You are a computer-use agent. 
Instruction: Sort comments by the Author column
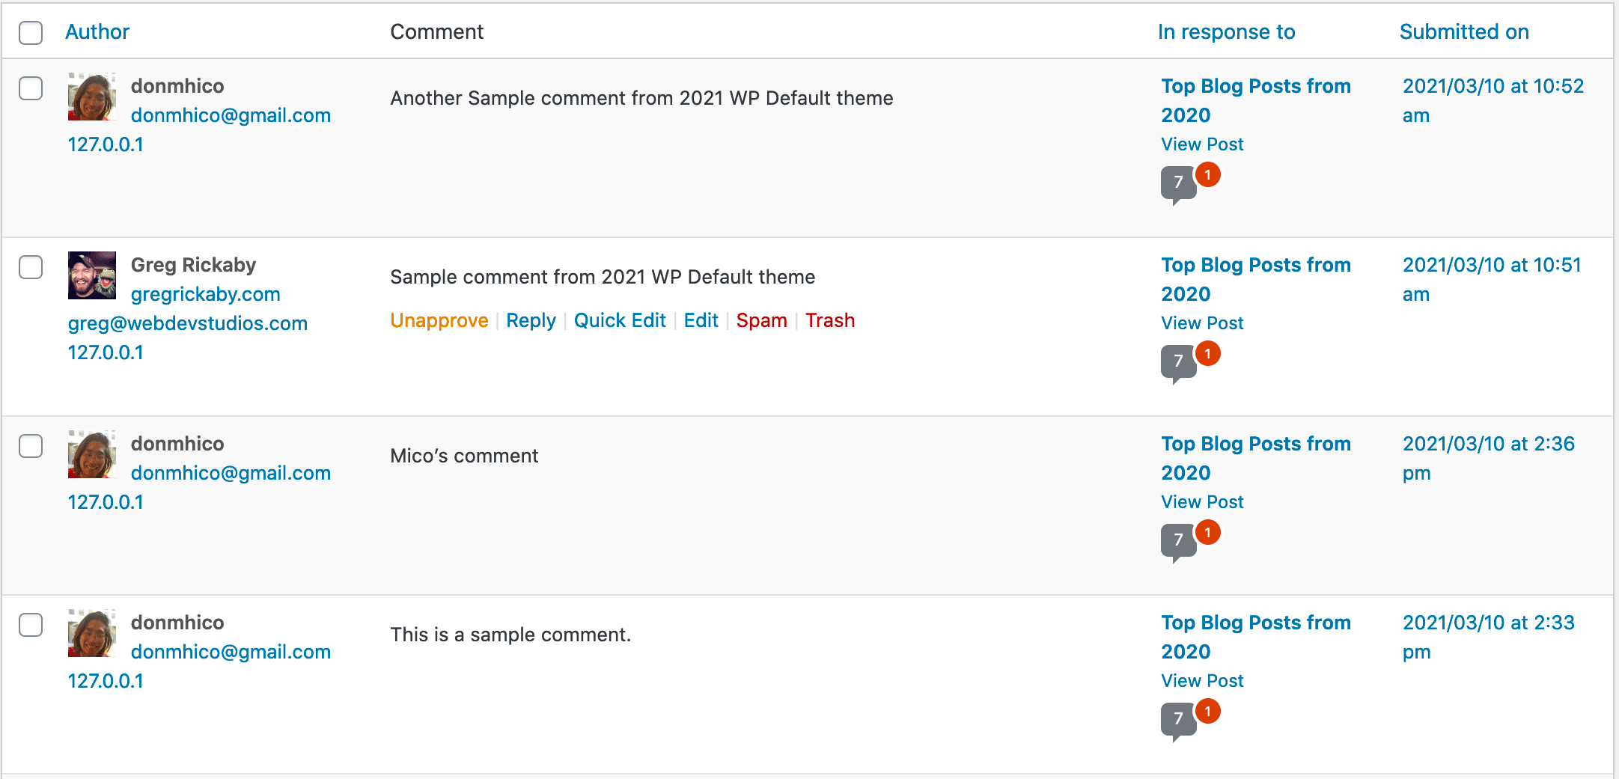point(97,31)
